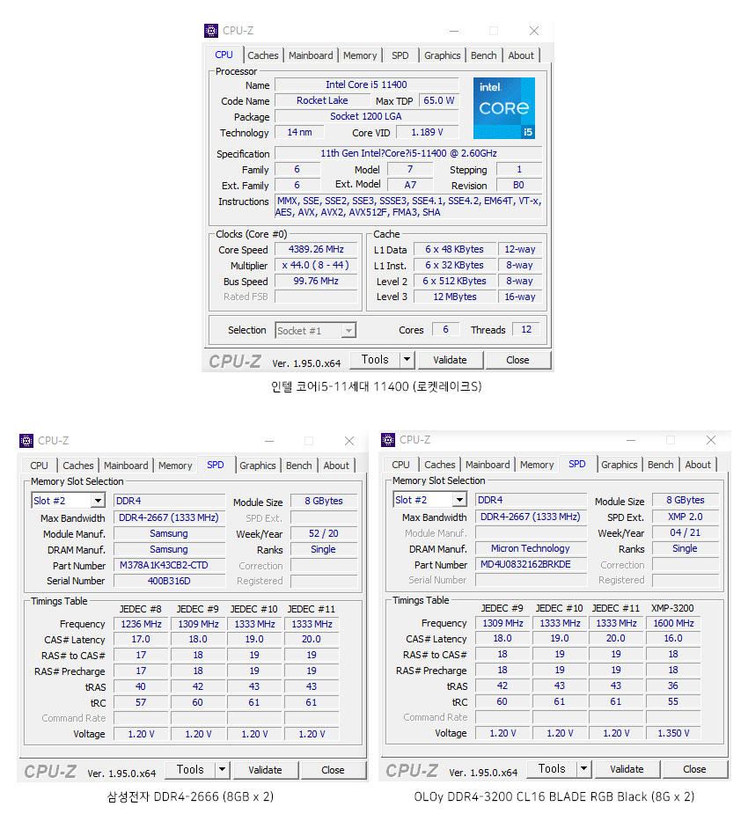Expand Slot #2 dropdown in Micron SPD window

pyautogui.click(x=459, y=500)
